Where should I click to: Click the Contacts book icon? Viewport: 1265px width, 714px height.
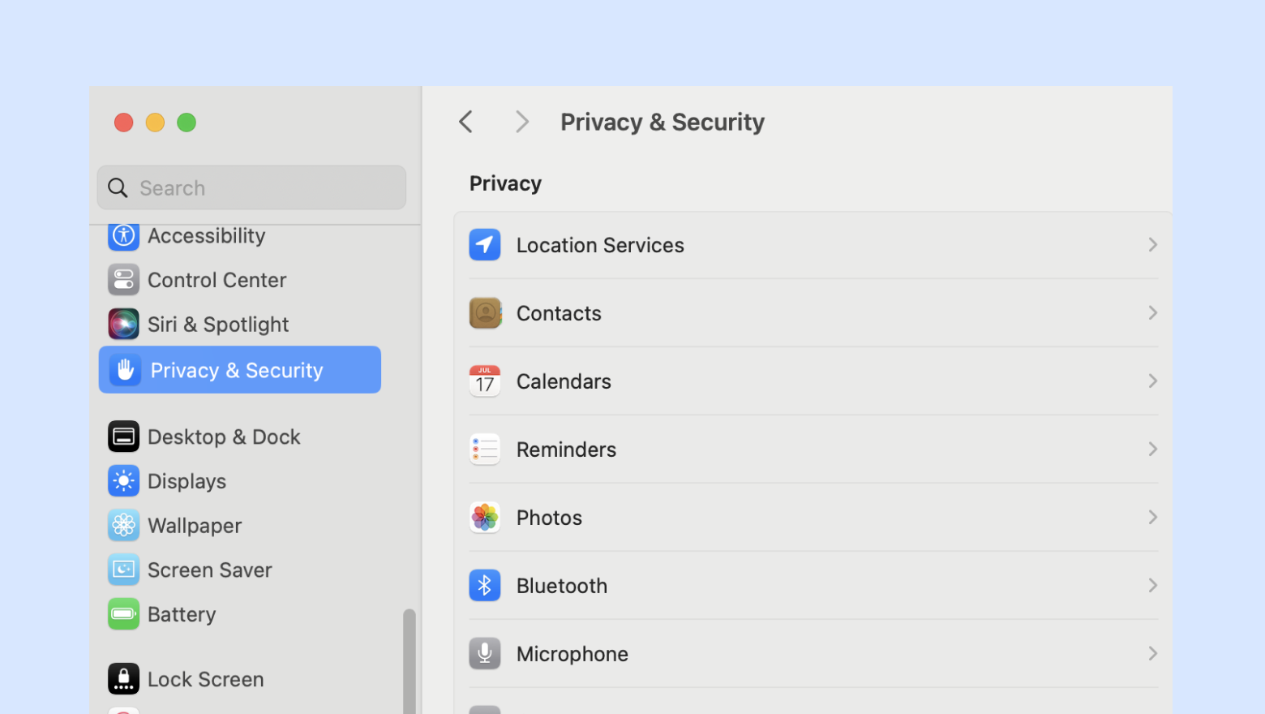485,313
